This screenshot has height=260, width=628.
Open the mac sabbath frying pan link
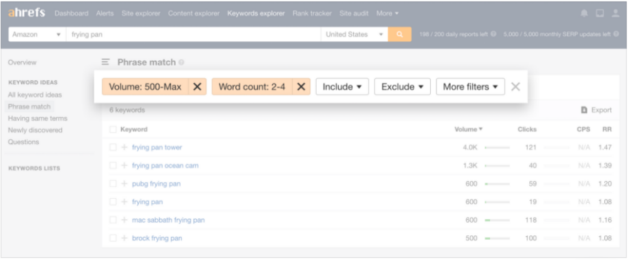click(x=168, y=220)
